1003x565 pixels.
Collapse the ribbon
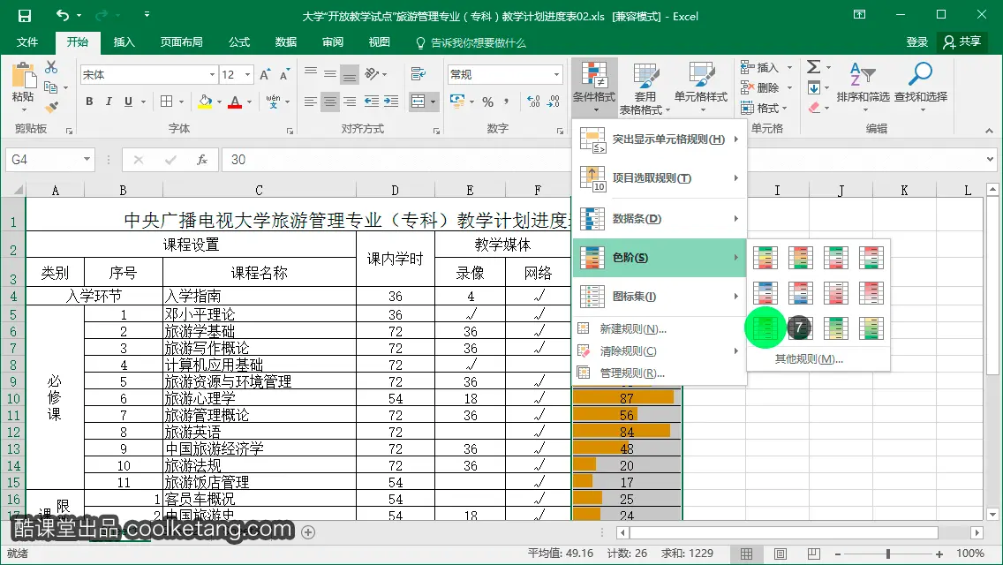(x=989, y=131)
